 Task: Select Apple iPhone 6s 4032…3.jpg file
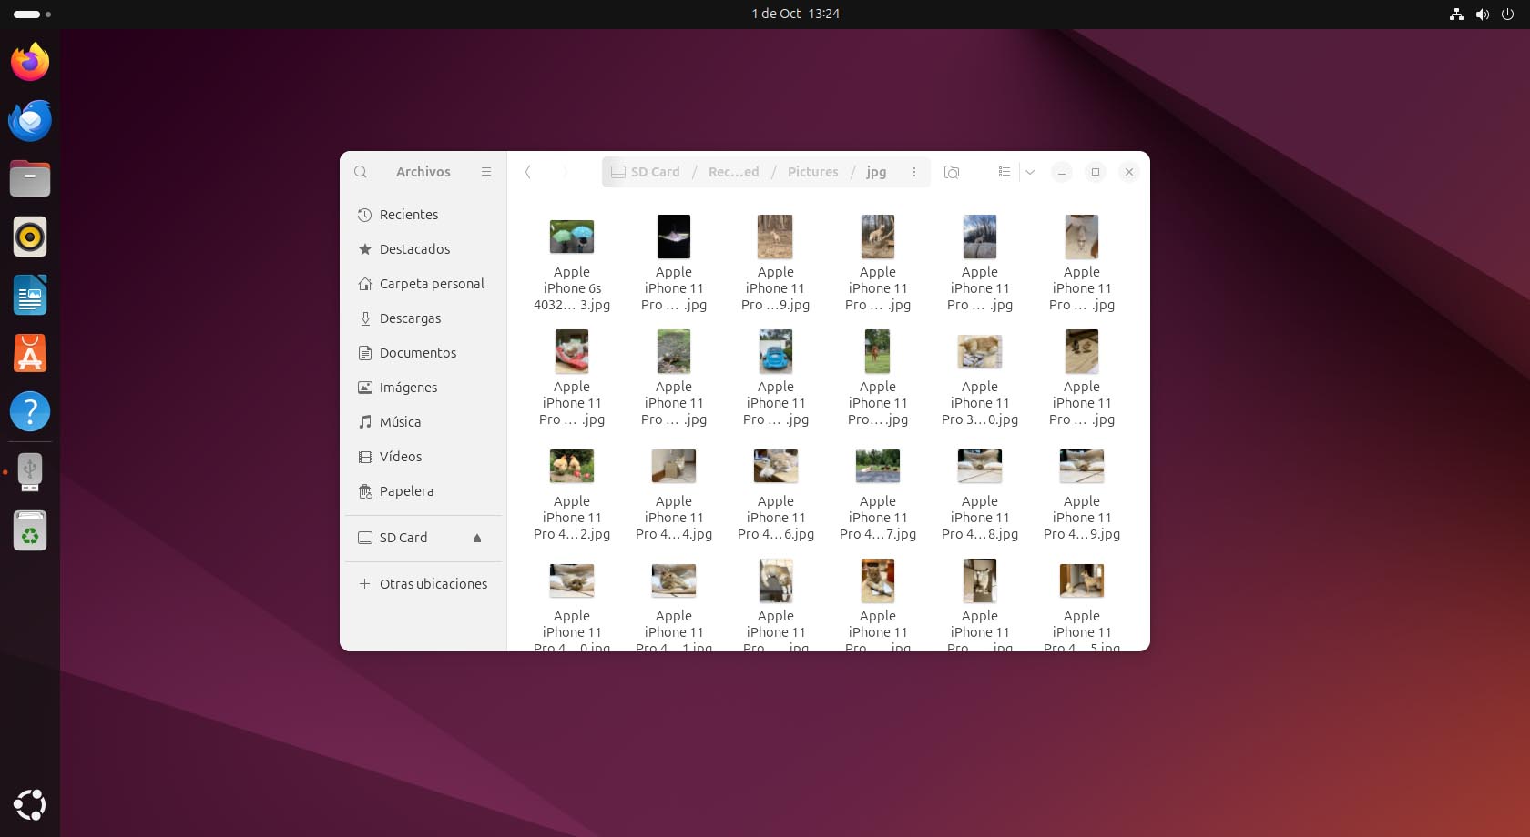click(572, 265)
